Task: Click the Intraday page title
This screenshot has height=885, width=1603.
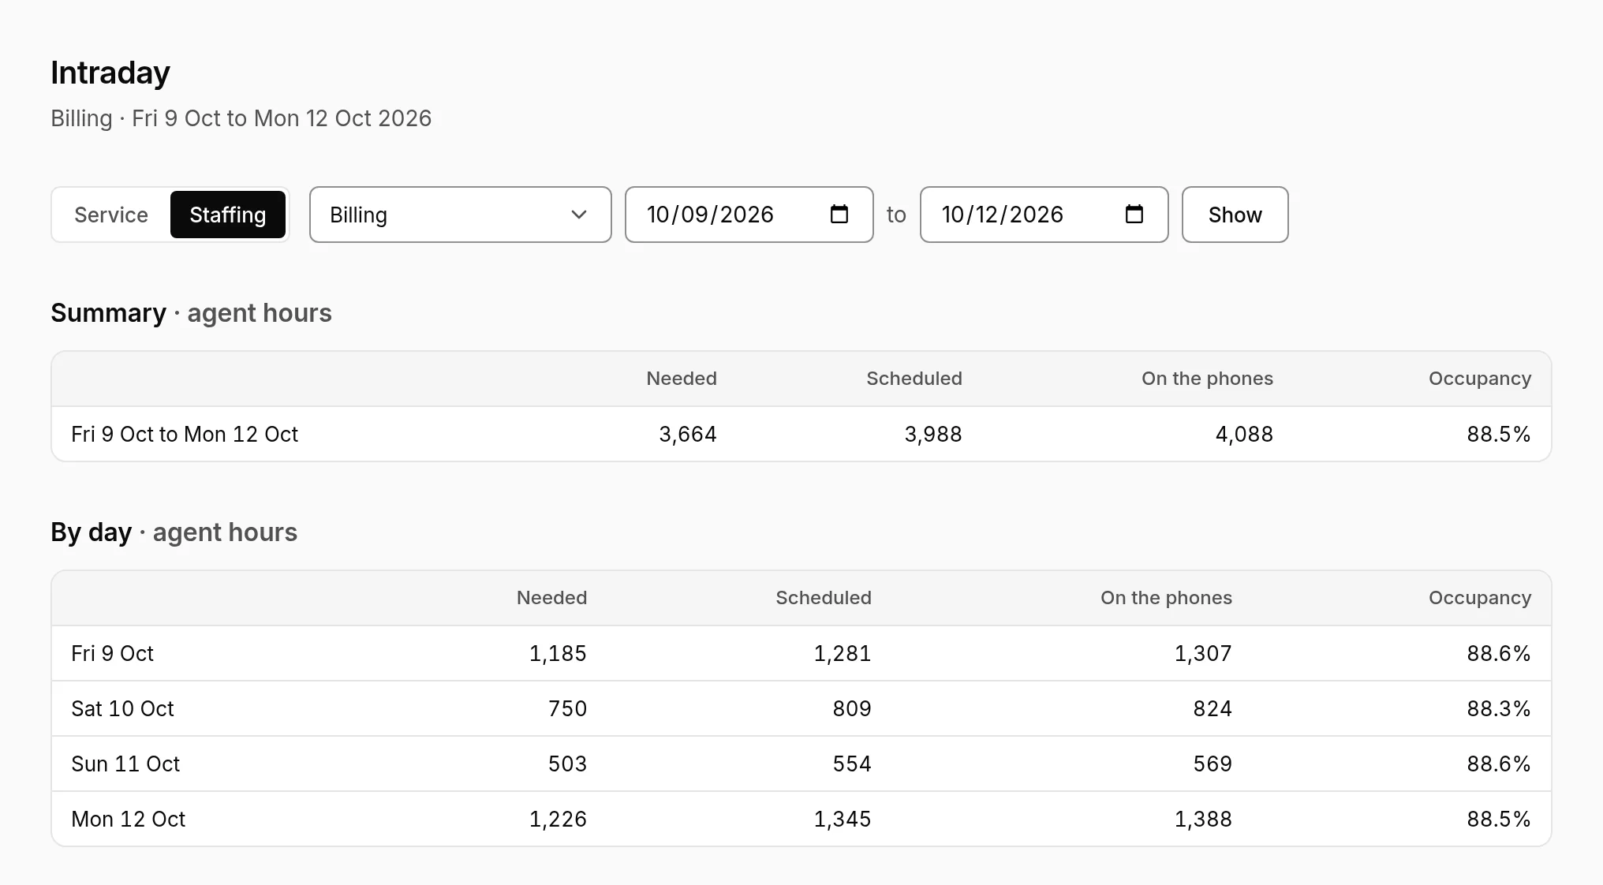Action: (x=110, y=73)
